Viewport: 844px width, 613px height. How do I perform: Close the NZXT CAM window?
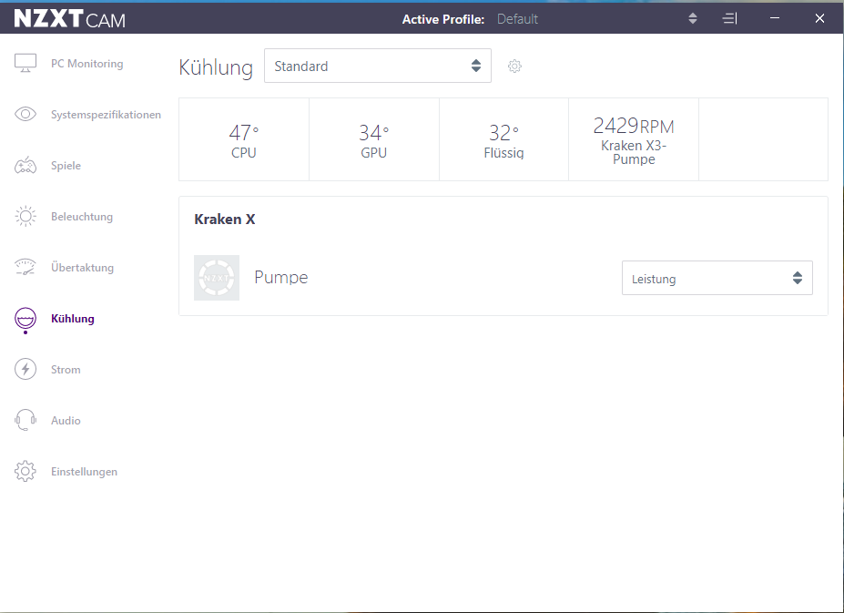click(819, 18)
